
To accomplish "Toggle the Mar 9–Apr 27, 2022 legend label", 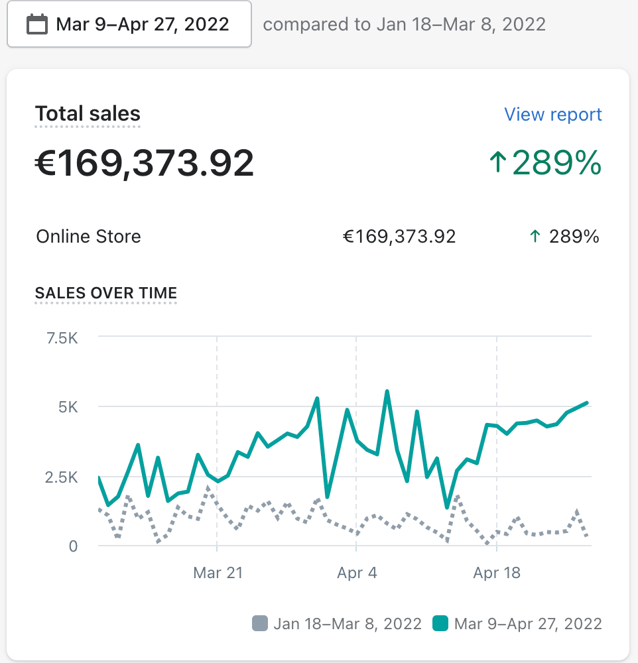I will [x=528, y=623].
